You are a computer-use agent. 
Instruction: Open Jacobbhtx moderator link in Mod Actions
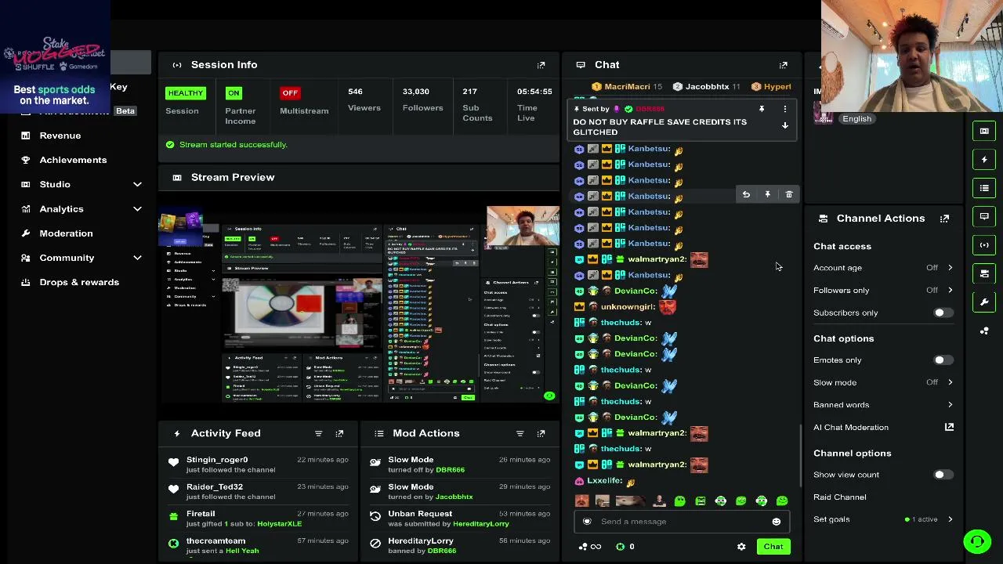[454, 497]
